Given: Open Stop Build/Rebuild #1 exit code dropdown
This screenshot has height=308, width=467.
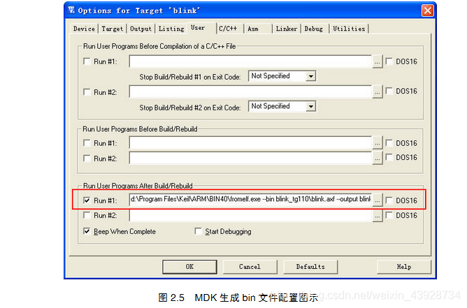Looking at the screenshot, I should click(x=310, y=77).
